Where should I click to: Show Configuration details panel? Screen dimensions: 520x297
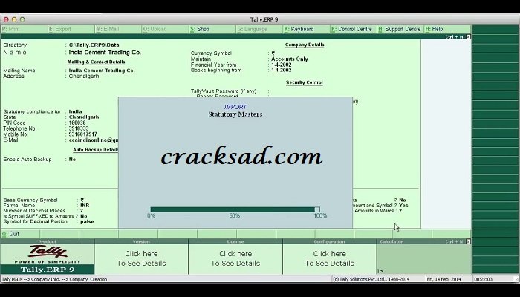click(x=329, y=258)
